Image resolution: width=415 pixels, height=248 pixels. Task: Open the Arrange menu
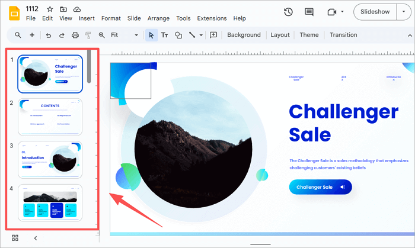pyautogui.click(x=157, y=18)
